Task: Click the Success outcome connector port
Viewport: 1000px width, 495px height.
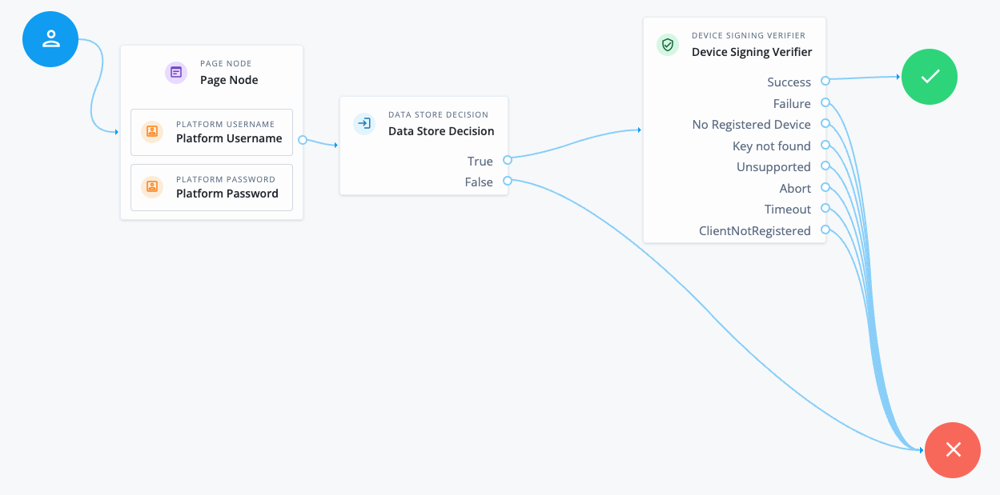Action: [x=825, y=81]
